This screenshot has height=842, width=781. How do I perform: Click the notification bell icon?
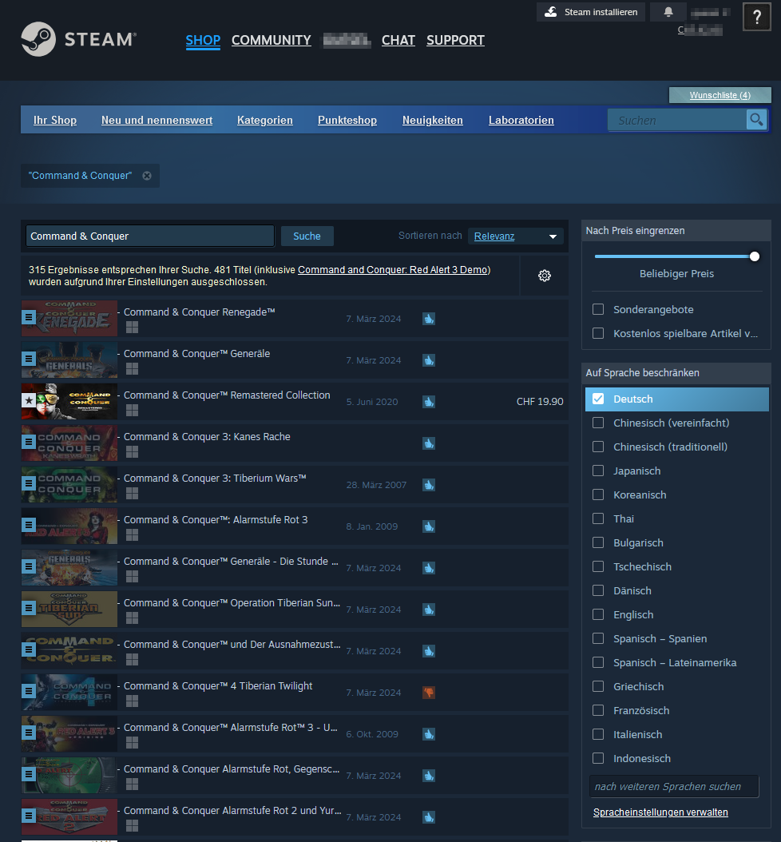[x=668, y=11]
